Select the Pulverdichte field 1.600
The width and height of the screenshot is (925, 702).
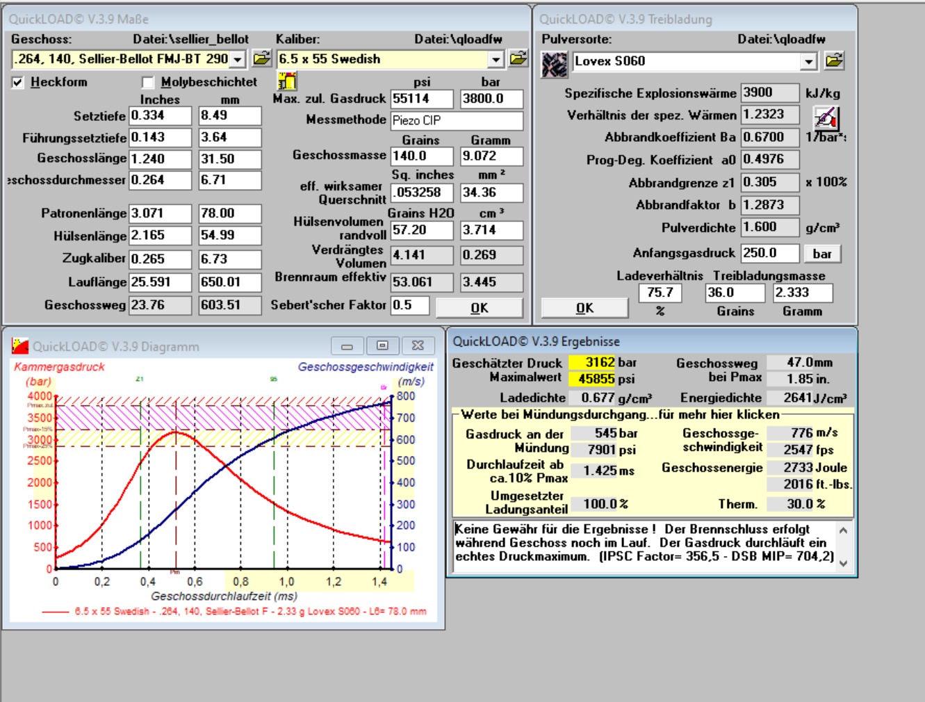point(770,227)
